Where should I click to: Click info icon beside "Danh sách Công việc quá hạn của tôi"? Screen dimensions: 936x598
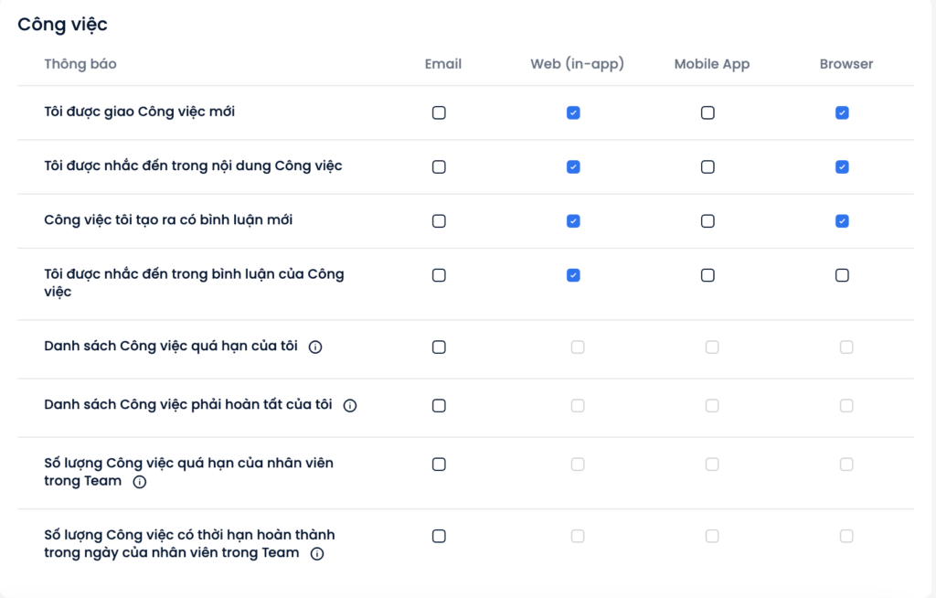315,347
